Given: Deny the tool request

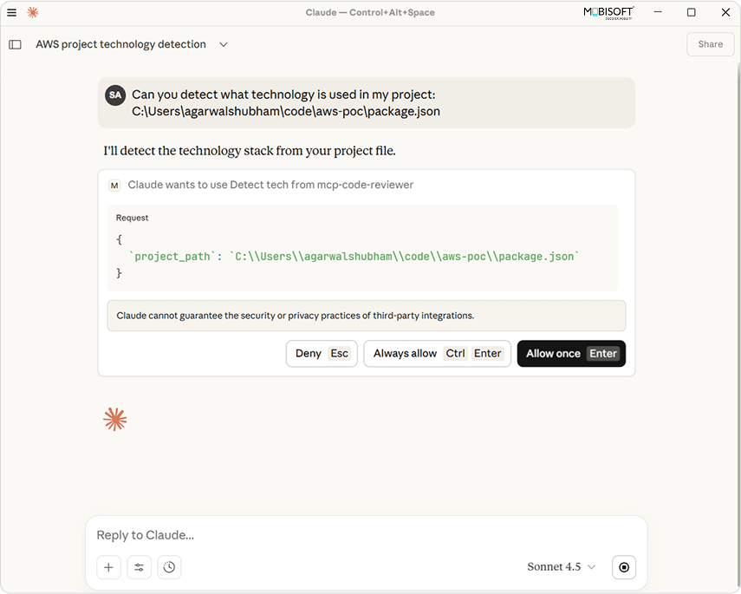Looking at the screenshot, I should 322,354.
